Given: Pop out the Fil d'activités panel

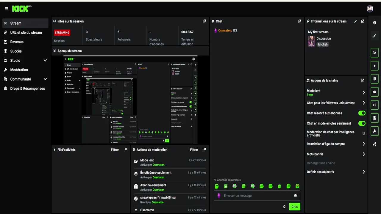Looking at the screenshot, I should tap(125, 150).
